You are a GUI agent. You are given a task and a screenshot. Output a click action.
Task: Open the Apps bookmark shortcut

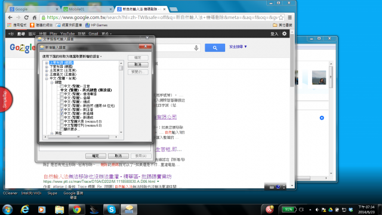click(x=17, y=25)
